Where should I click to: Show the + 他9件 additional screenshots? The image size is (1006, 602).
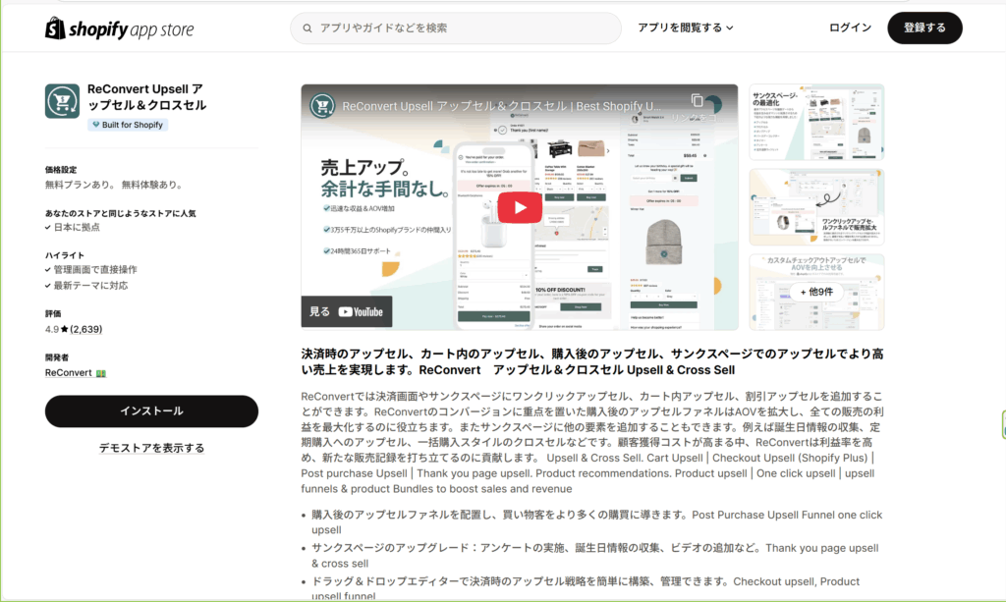tap(816, 292)
